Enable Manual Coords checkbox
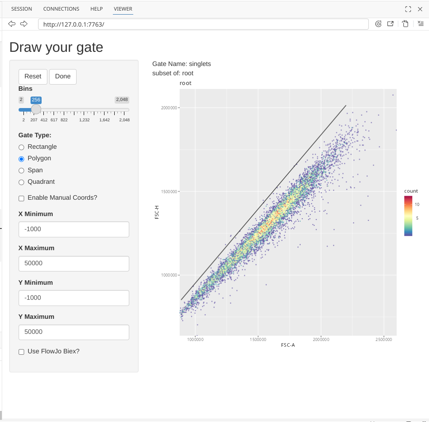 click(x=21, y=198)
